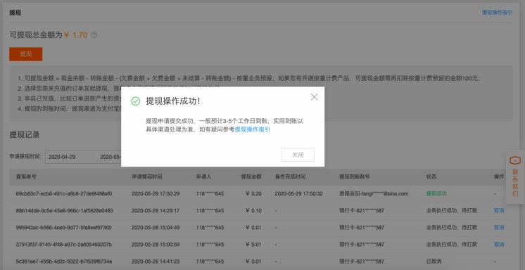Click timestamp 2020-05-28 15:04:49
Screen dimensions: 525x270
click(x=156, y=228)
